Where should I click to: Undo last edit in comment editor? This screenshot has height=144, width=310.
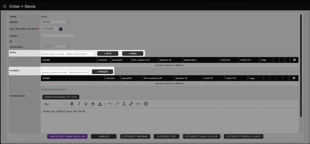click(x=110, y=104)
